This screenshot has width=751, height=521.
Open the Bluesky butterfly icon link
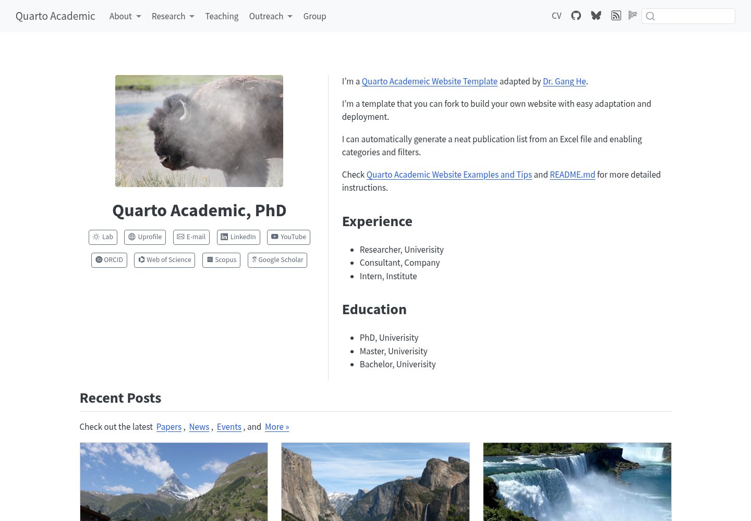596,16
